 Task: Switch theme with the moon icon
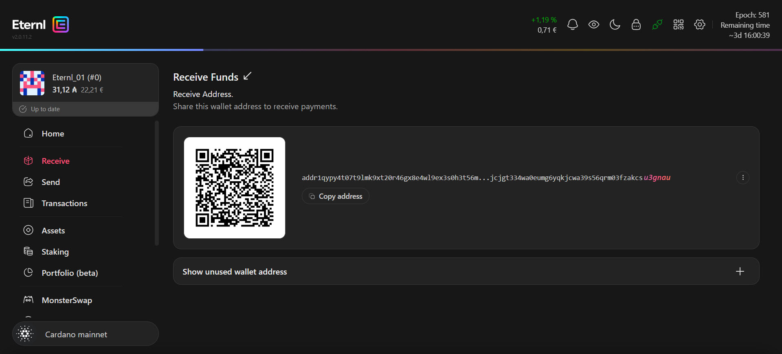pyautogui.click(x=615, y=25)
